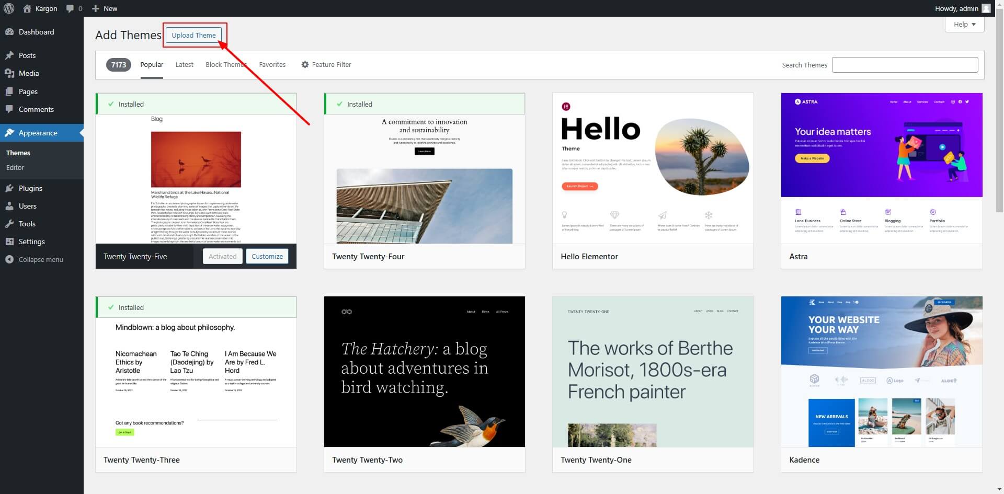1004x494 pixels.
Task: Focus the Search Themes input field
Action: [x=905, y=65]
